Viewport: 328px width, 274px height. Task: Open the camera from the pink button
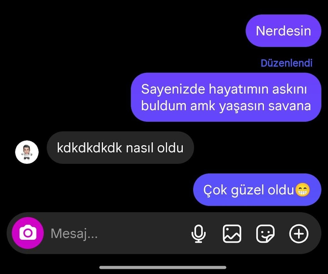click(28, 233)
